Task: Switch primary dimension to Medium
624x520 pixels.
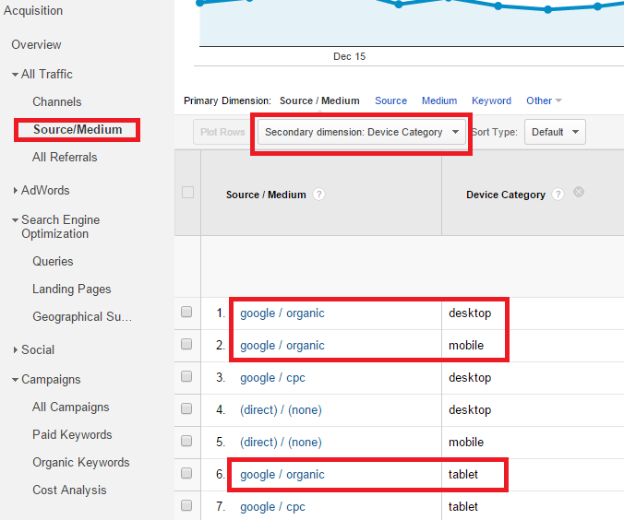Action: pos(439,100)
